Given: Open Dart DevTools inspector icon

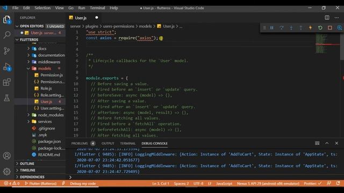Looking at the screenshot, I should tap(339, 28).
